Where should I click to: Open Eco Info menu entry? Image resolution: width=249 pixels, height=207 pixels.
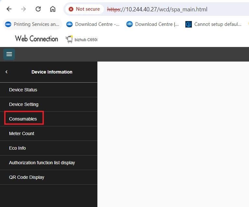point(18,148)
